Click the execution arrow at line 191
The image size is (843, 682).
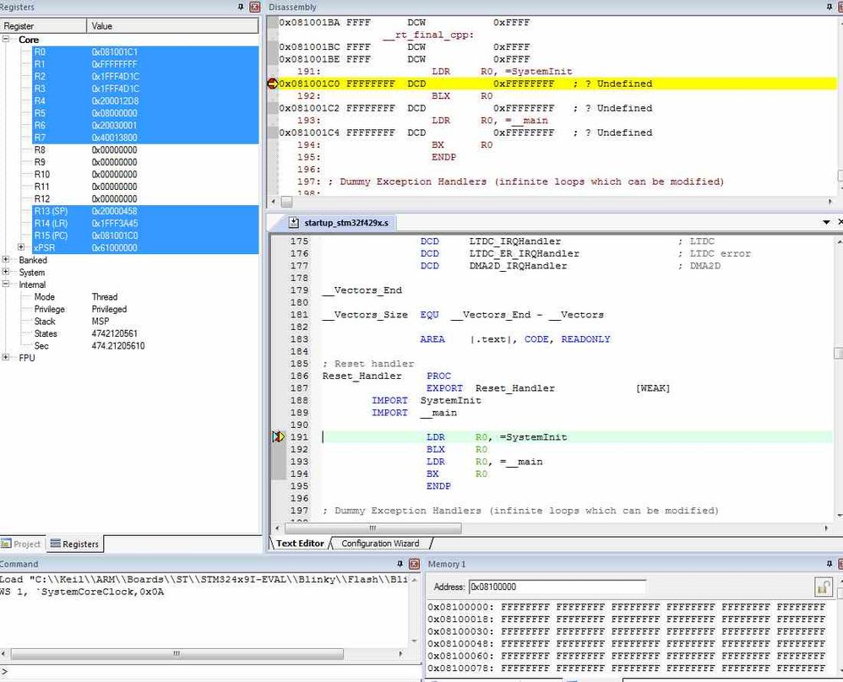pos(278,437)
